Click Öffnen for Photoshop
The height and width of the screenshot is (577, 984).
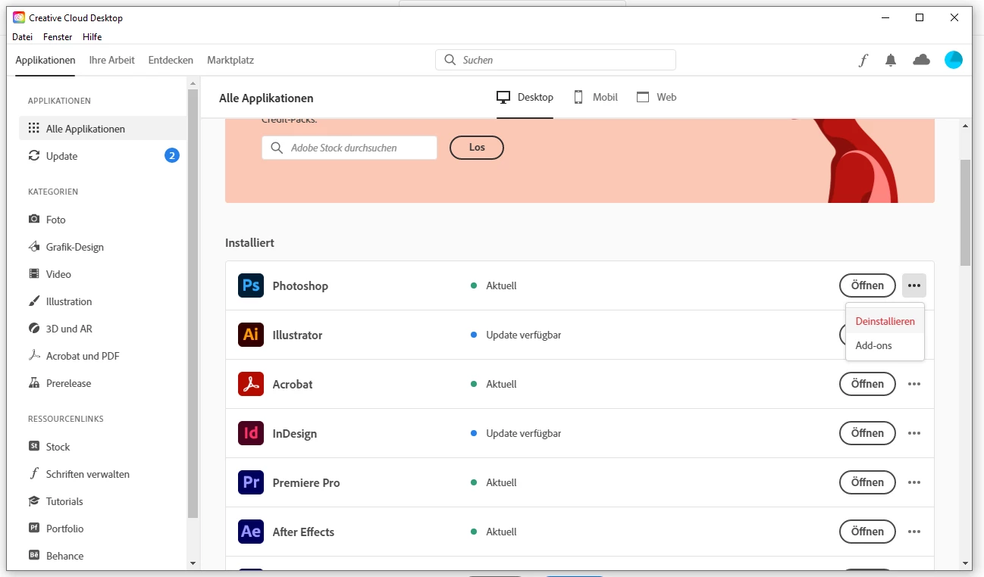[867, 285]
